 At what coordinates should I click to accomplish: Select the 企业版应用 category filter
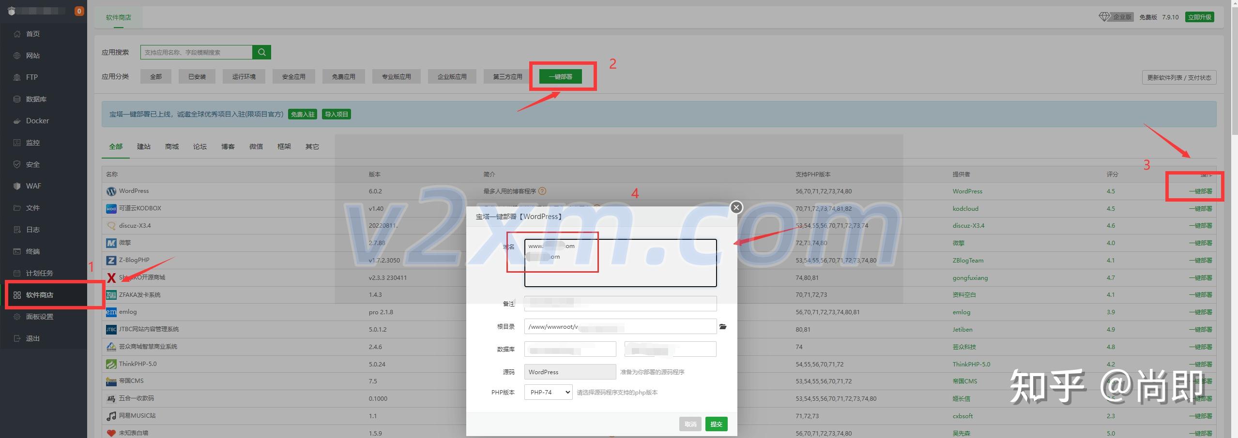(x=452, y=76)
